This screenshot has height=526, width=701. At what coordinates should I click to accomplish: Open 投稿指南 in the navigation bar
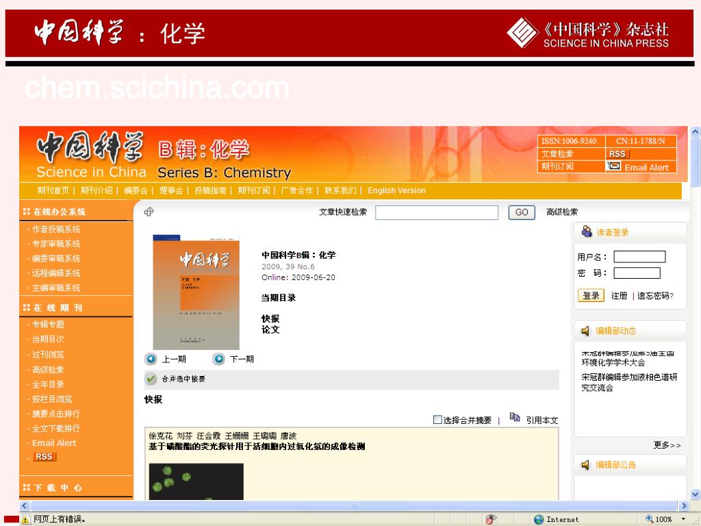(210, 190)
